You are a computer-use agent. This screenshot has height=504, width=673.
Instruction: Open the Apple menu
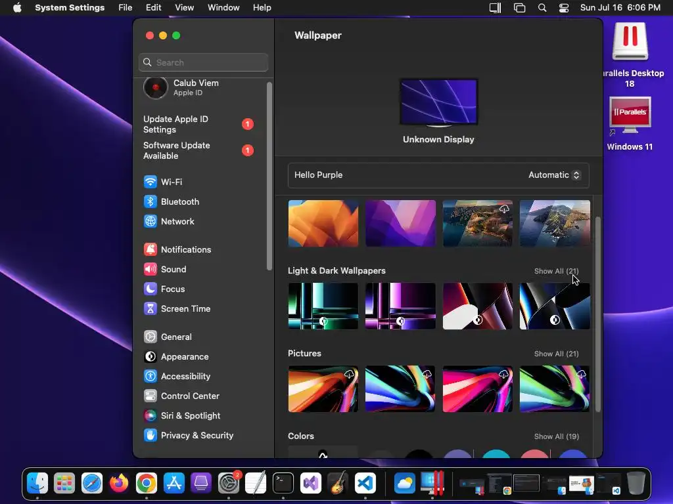17,8
